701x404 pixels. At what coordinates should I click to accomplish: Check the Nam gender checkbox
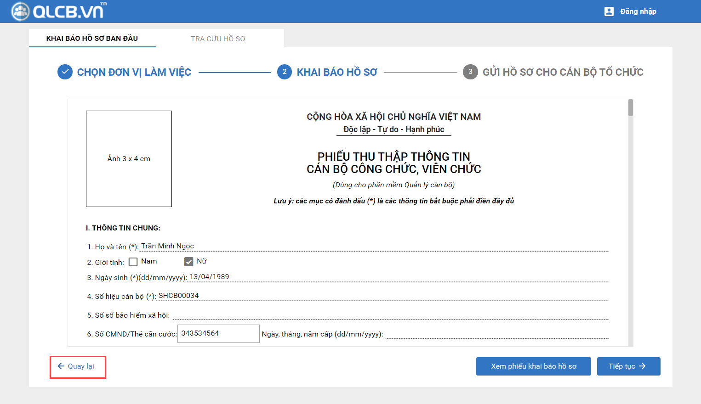pos(133,262)
